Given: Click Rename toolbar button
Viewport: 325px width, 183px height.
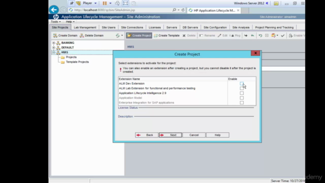Looking at the screenshot, I should [x=207, y=36].
